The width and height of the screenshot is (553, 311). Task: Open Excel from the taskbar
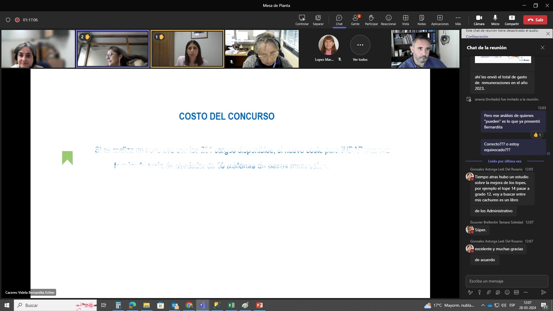tap(231, 305)
